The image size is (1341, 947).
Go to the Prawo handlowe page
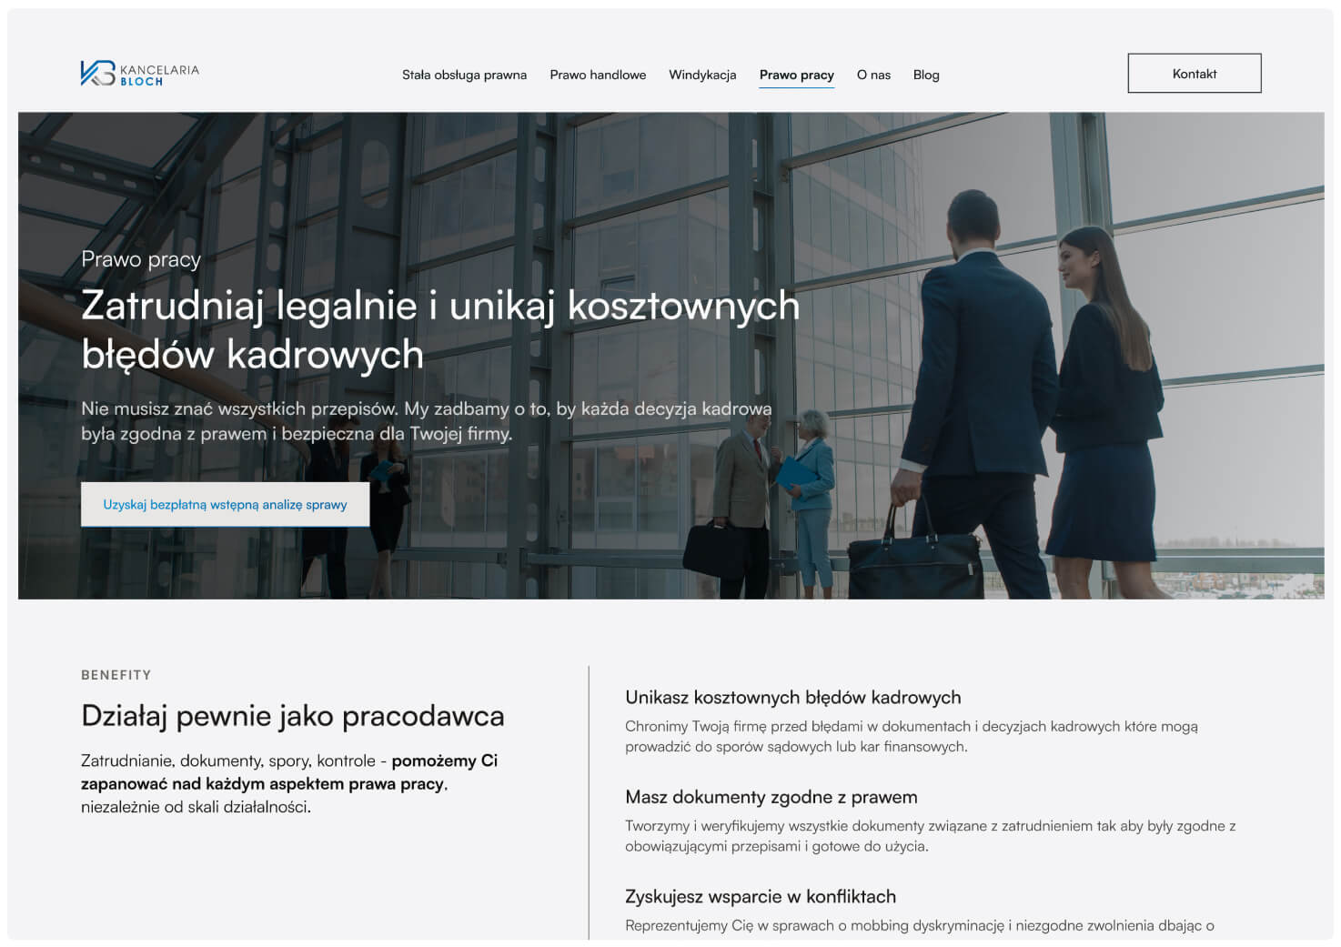coord(598,75)
